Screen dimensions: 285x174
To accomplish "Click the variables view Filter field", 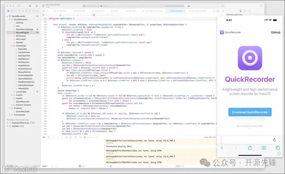I will pos(91,166).
